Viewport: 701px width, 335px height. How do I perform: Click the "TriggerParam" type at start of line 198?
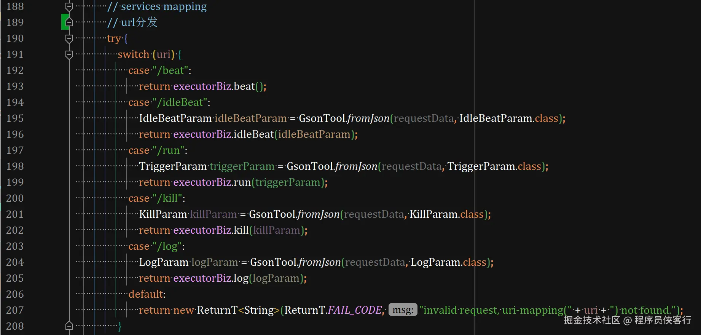[173, 166]
